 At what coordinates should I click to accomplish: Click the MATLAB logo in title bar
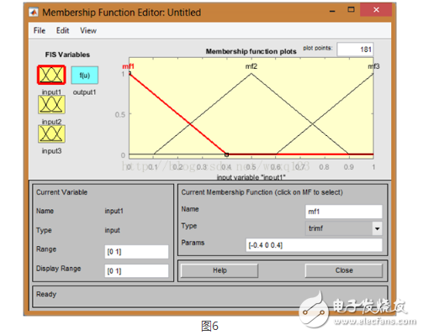(x=34, y=13)
